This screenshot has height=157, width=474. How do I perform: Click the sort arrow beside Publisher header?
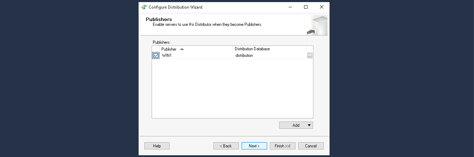pyautogui.click(x=182, y=49)
